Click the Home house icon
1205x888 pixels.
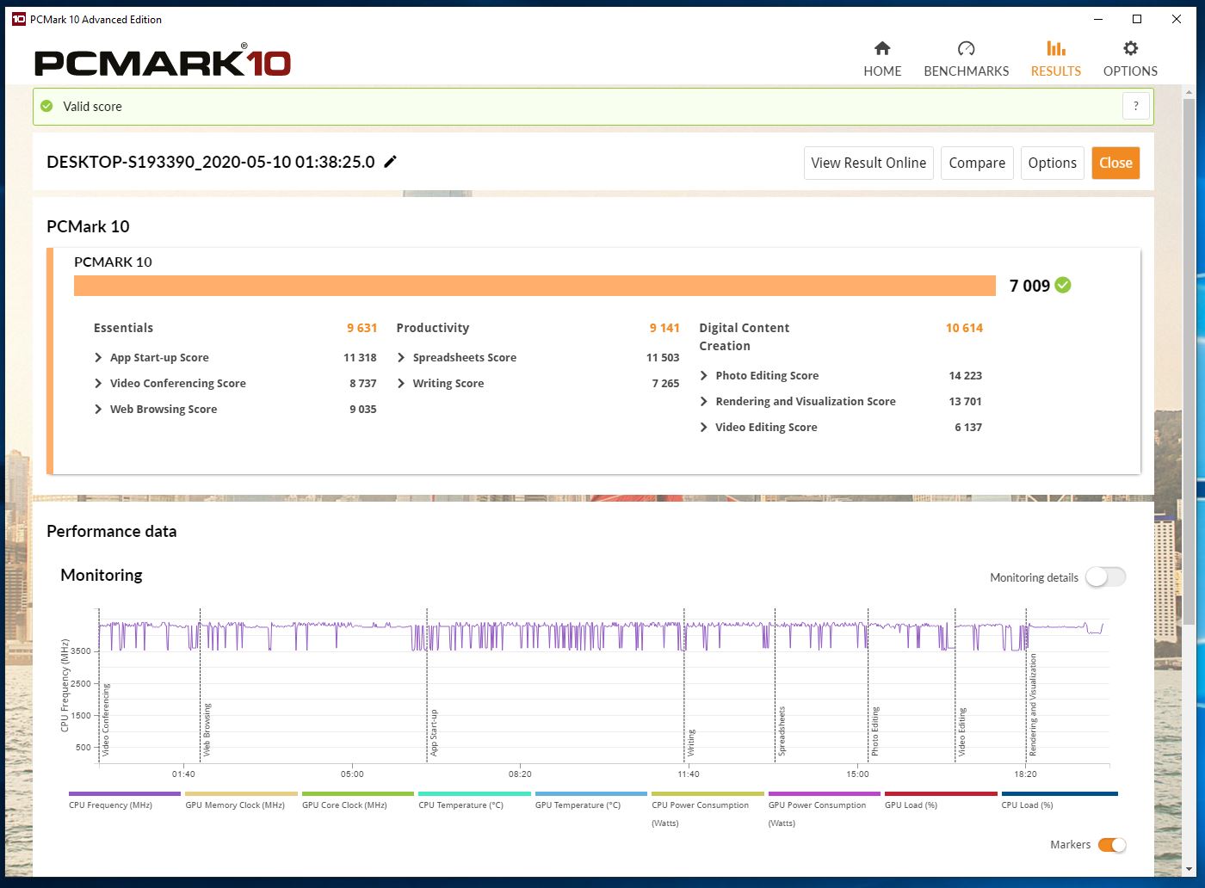click(x=882, y=48)
